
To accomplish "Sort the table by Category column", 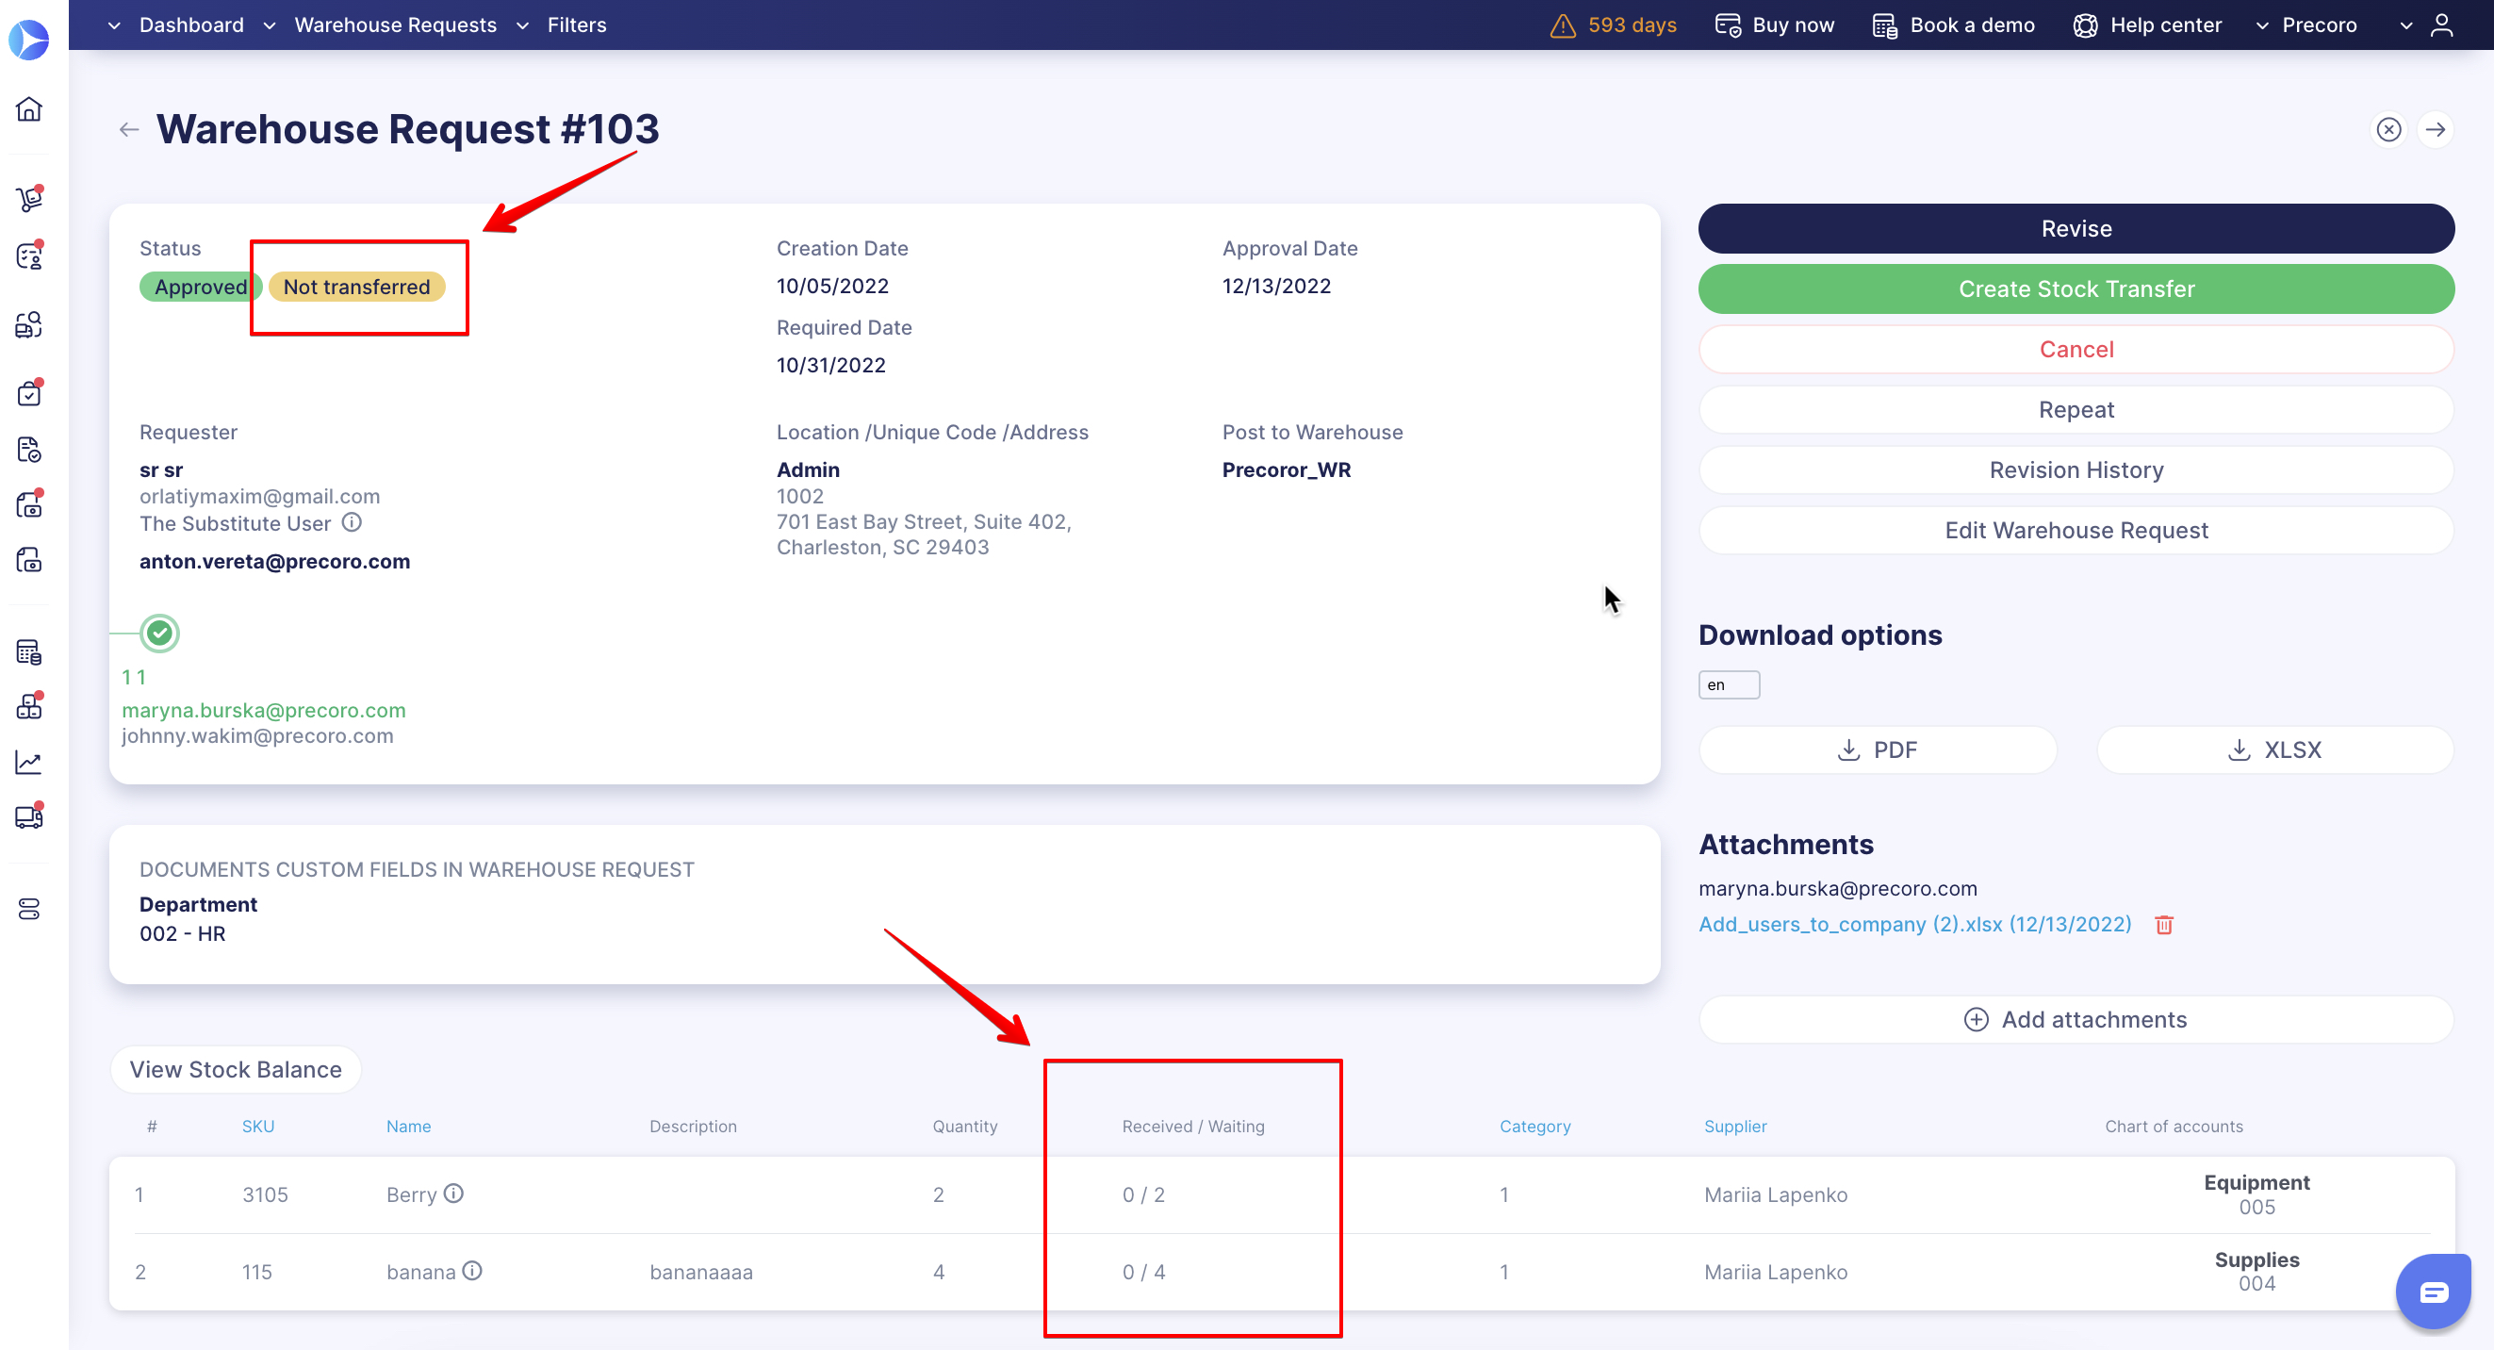I will tap(1534, 1127).
